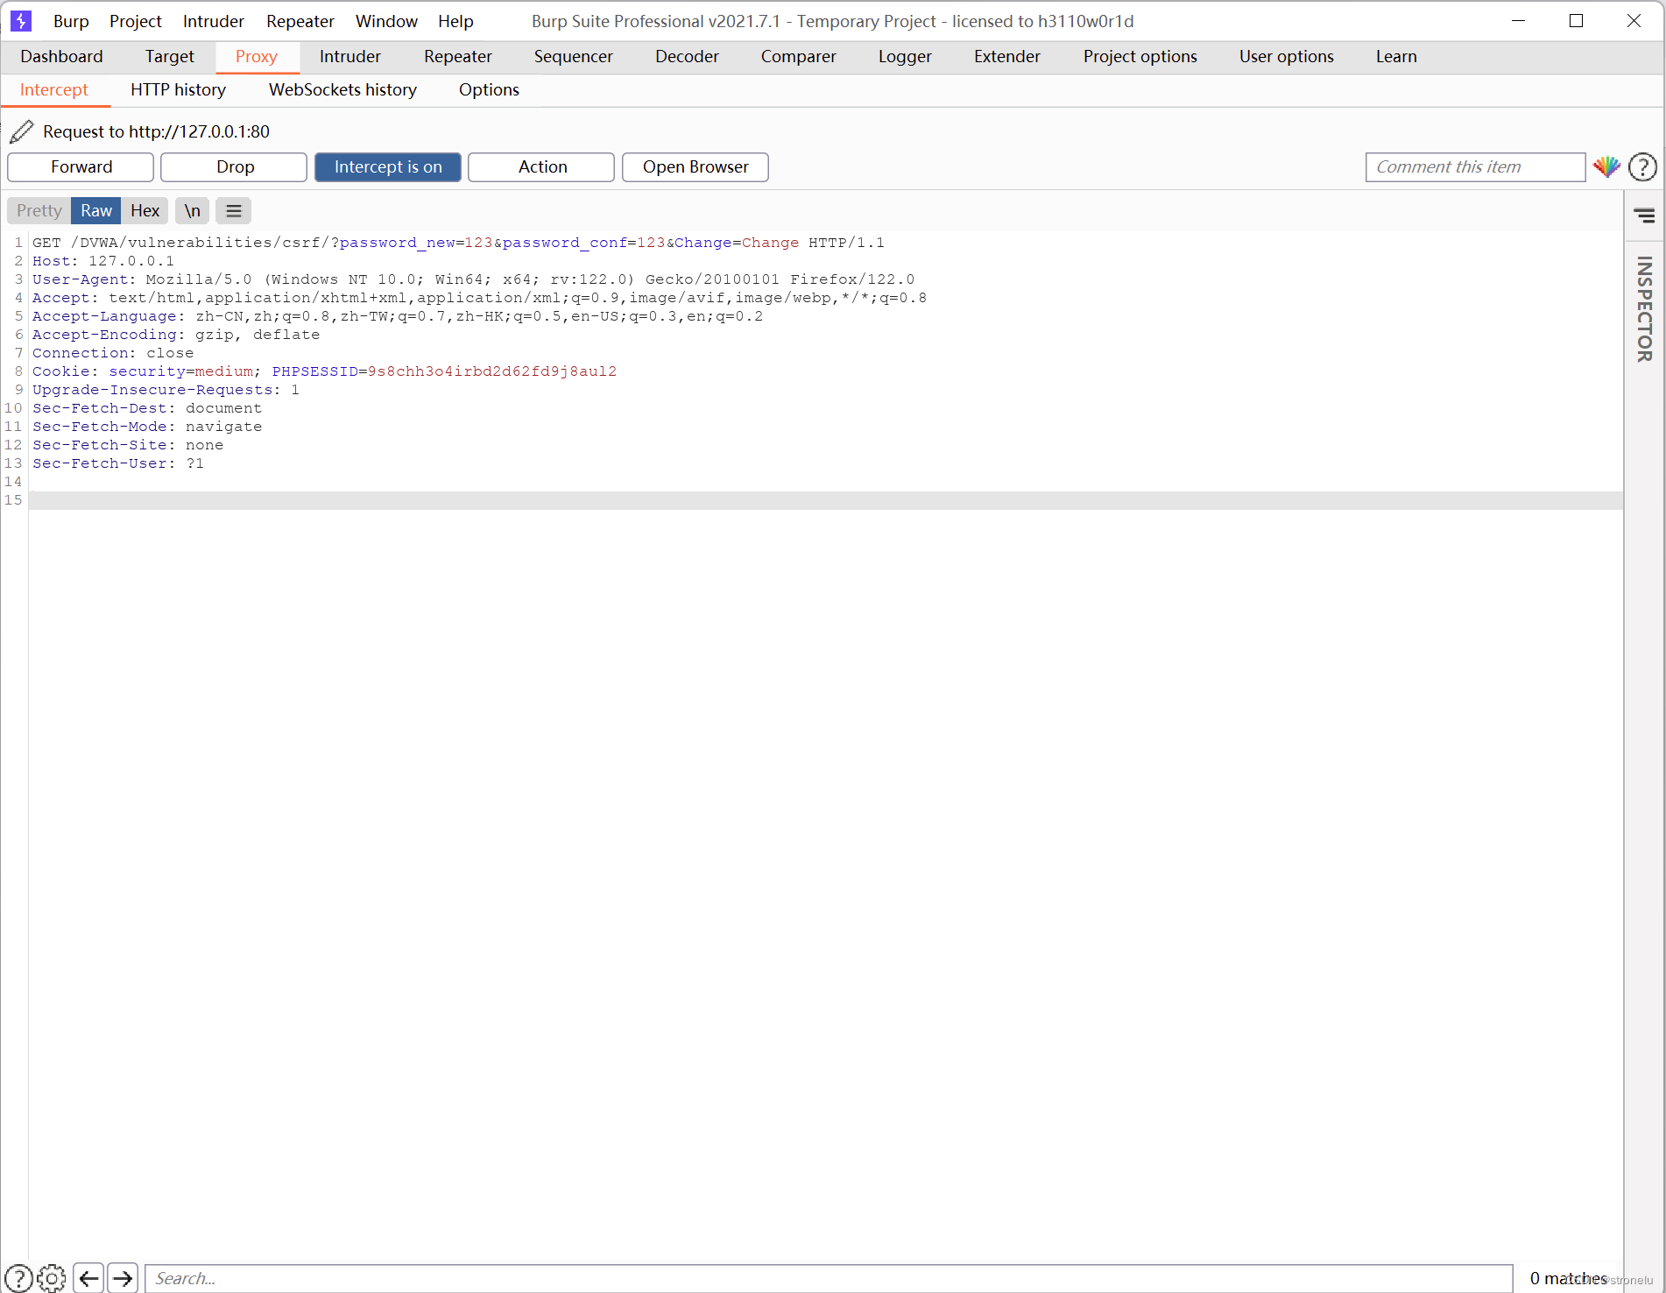This screenshot has height=1293, width=1666.
Task: Click the Host: 127.0.0.1 header line
Action: click(103, 261)
